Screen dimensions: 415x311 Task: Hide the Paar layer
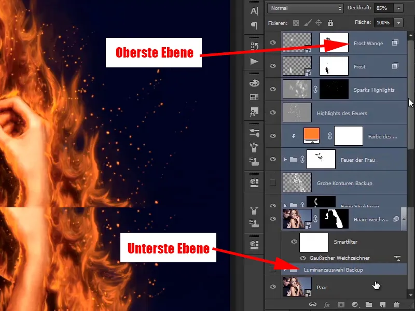click(273, 287)
